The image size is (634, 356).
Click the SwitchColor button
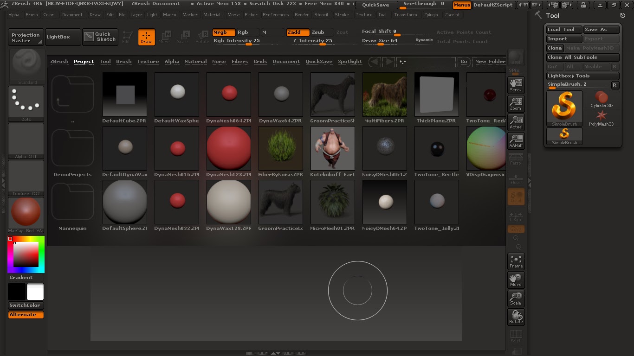[x=26, y=305]
